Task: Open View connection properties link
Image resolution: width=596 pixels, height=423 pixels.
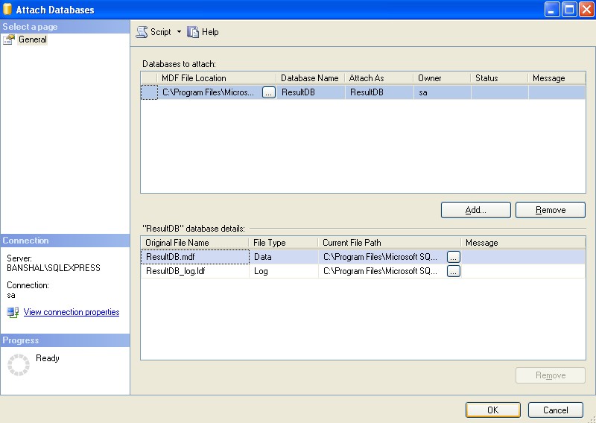Action: [71, 312]
